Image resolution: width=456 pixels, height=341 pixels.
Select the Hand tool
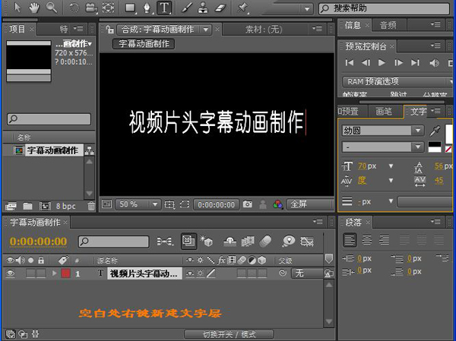click(x=34, y=8)
